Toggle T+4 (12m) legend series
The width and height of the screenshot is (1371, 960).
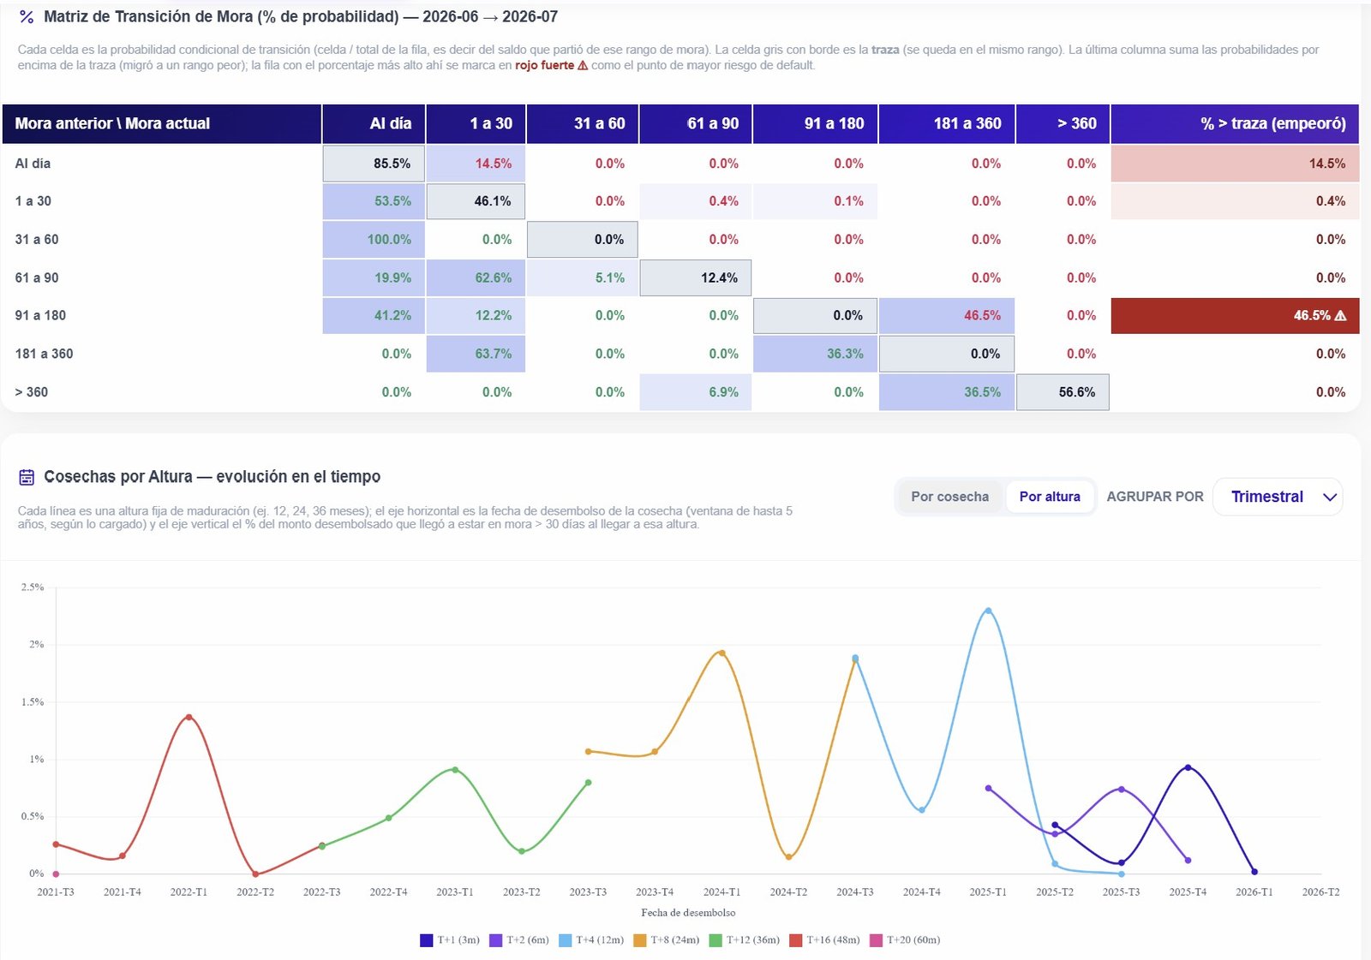(591, 940)
